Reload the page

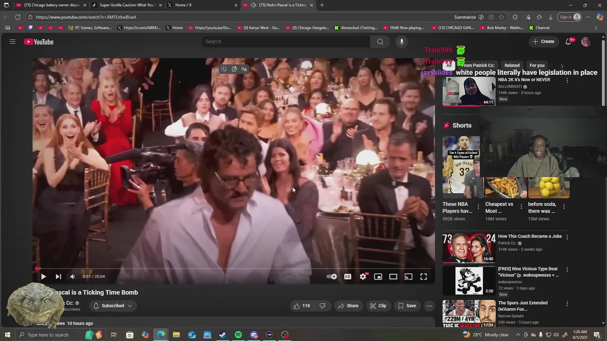pyautogui.click(x=18, y=17)
